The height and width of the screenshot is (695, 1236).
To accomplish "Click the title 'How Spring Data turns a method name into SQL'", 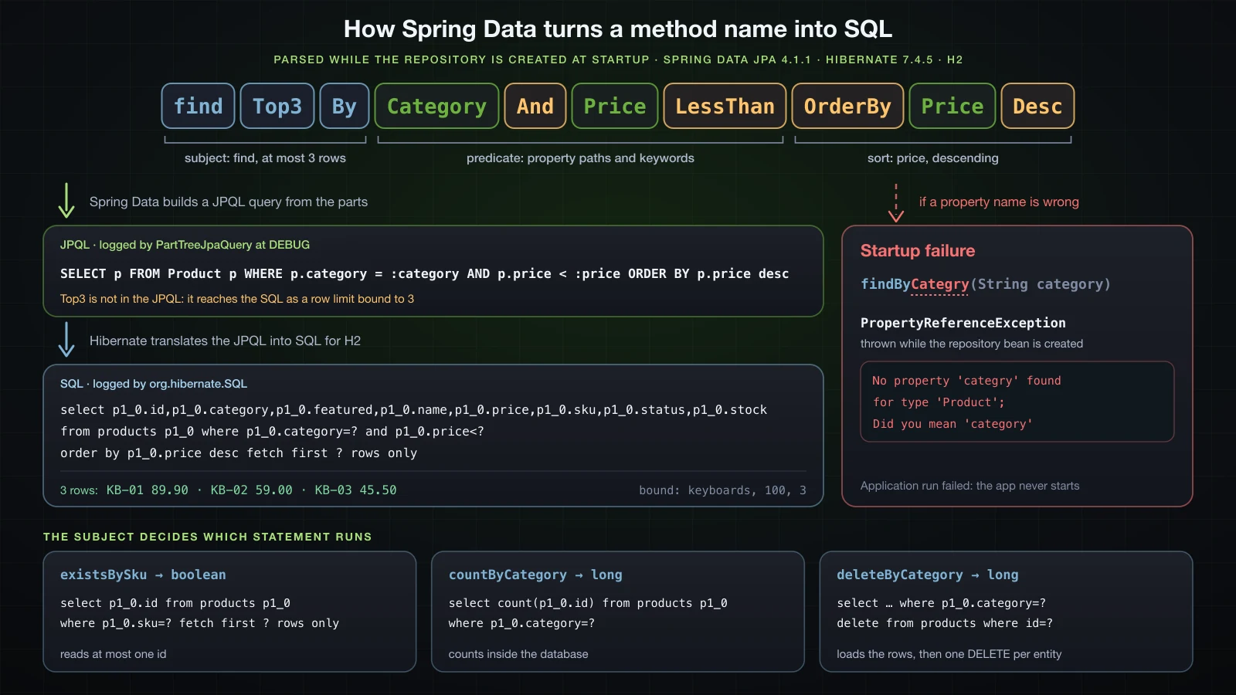I will (618, 29).
